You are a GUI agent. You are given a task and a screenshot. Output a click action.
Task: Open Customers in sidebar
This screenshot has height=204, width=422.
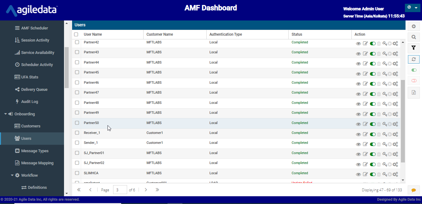coord(30,126)
